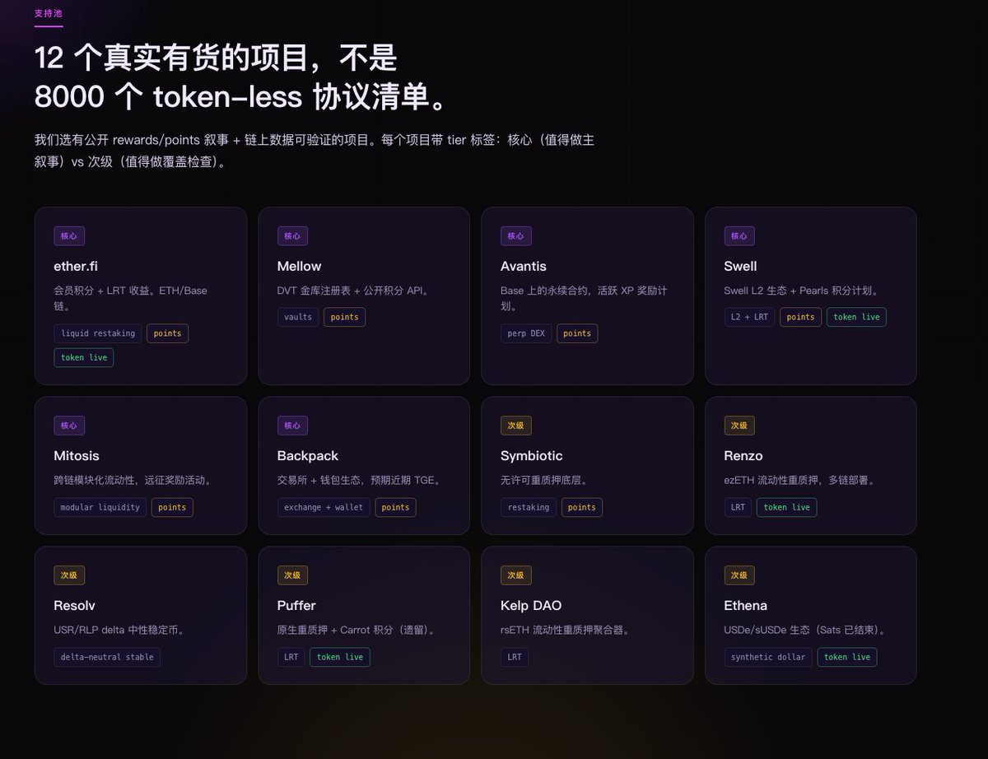The image size is (988, 759).
Task: Click the L2 + LRT tag on Swell
Action: [749, 317]
